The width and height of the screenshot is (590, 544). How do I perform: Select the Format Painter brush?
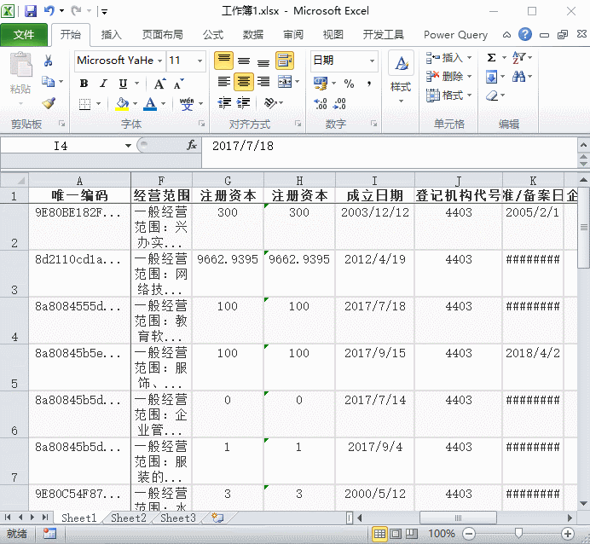(x=49, y=103)
